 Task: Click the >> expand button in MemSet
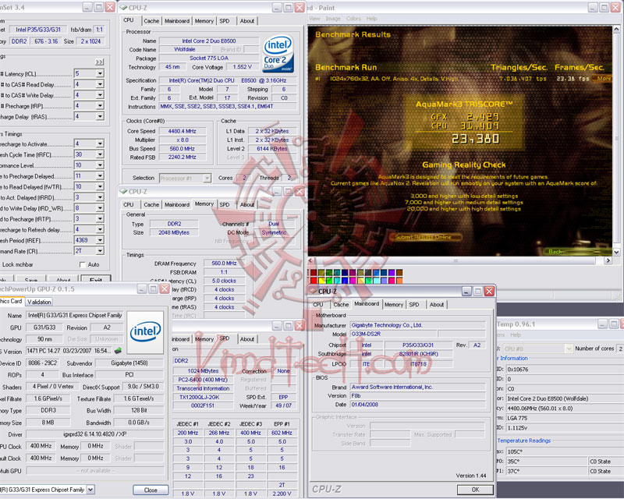pyautogui.click(x=100, y=62)
